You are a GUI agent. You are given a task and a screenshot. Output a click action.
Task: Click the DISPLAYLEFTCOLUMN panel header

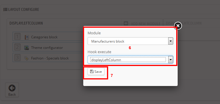26,23
